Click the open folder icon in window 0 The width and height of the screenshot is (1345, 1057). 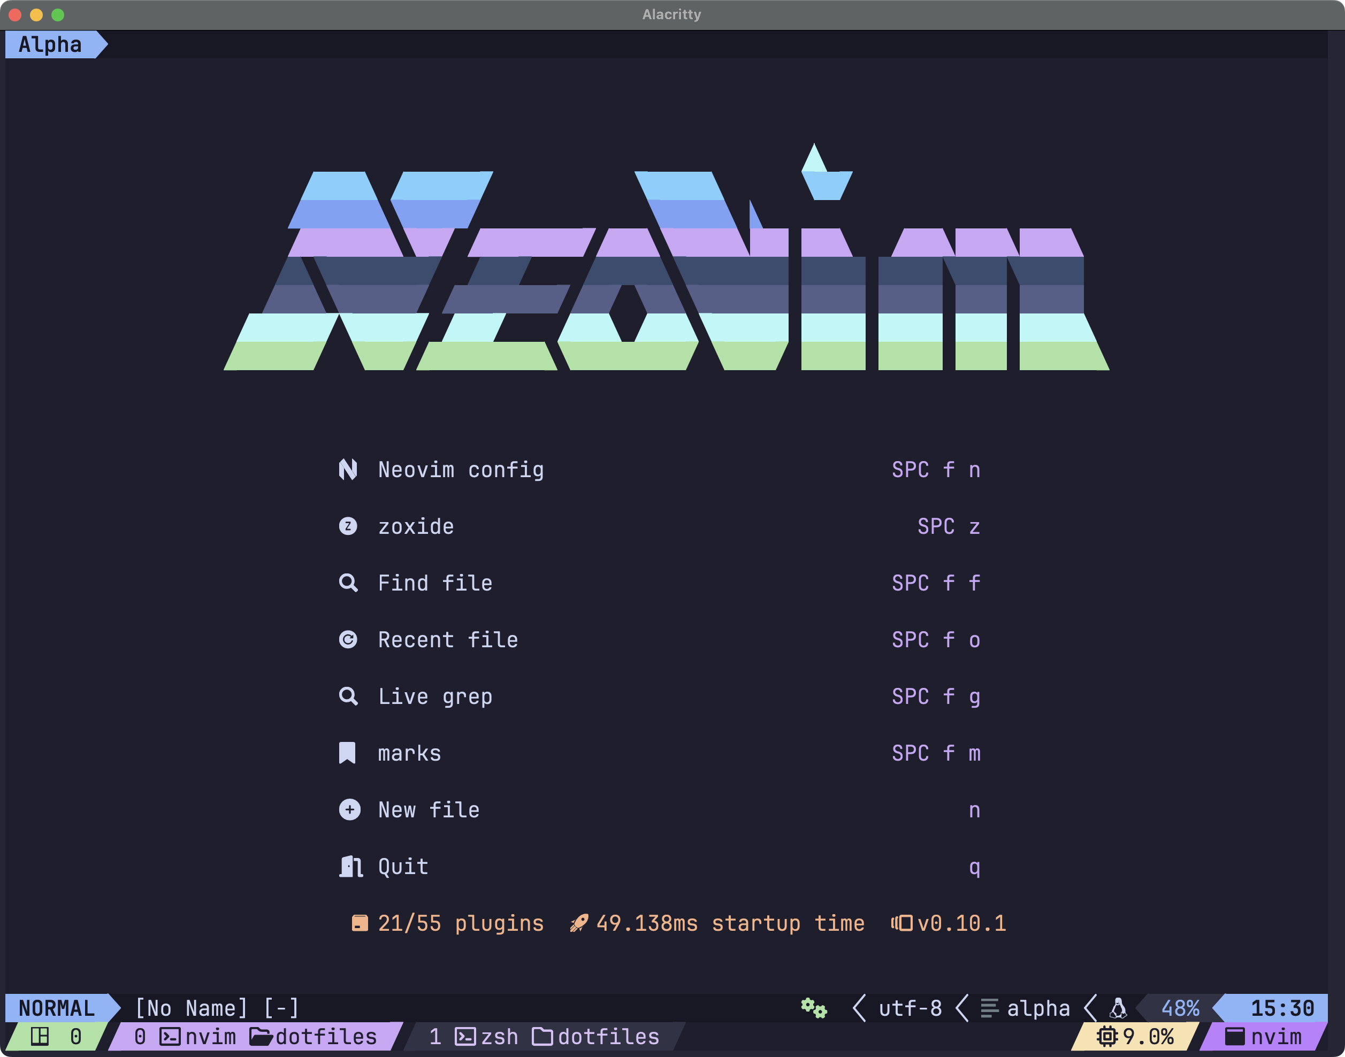coord(261,1036)
